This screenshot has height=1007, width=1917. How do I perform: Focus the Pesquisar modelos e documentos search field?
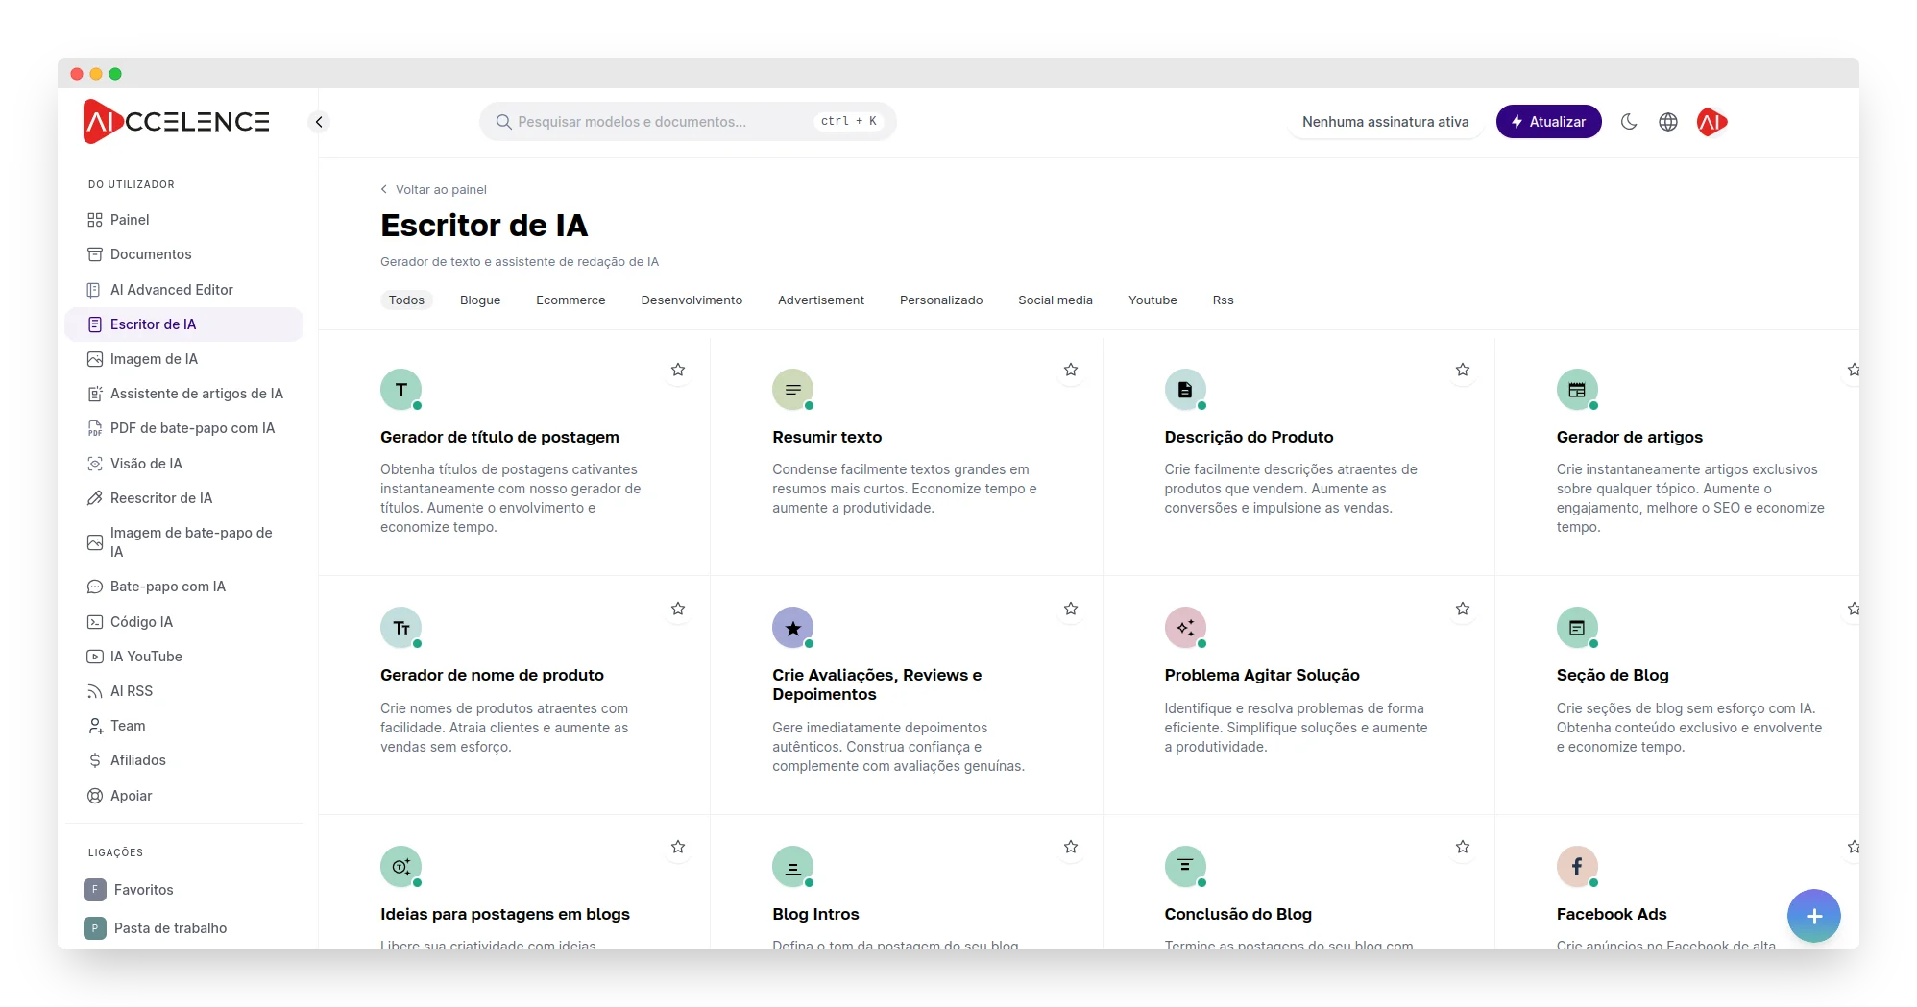(x=663, y=122)
